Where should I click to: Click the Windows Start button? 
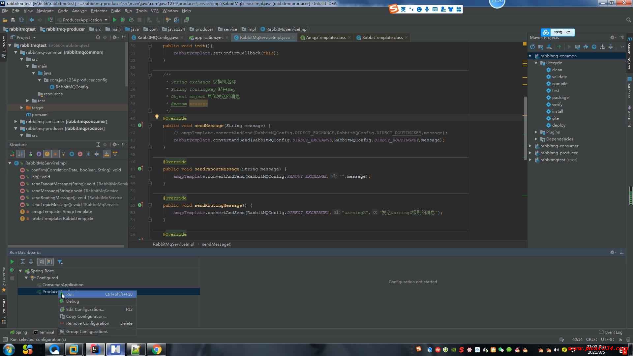pyautogui.click(x=9, y=349)
